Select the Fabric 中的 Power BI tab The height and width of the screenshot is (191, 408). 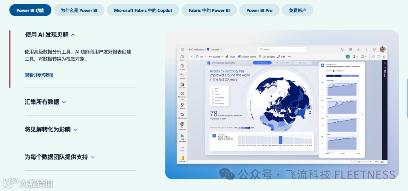pos(209,11)
